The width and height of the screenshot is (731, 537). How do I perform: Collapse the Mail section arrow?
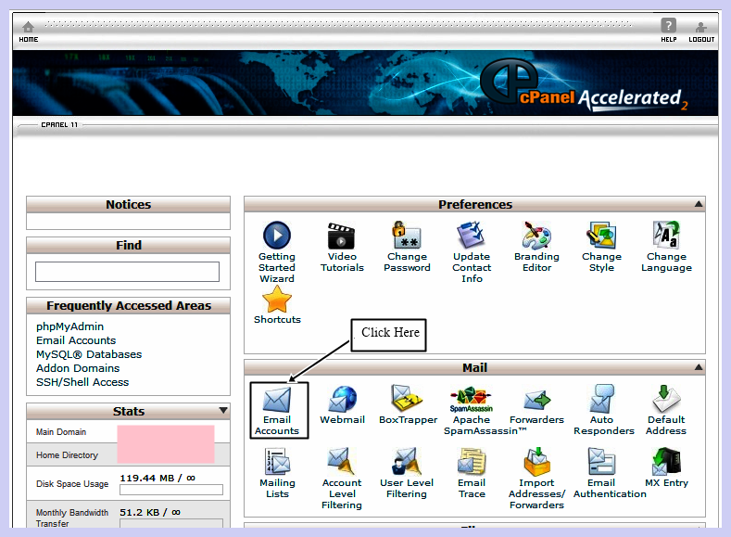click(699, 368)
